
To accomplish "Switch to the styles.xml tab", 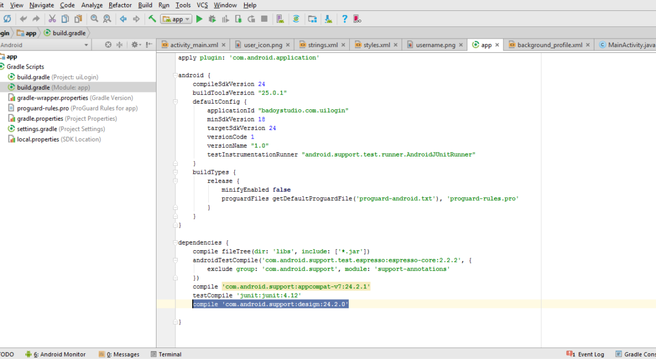I will click(376, 45).
